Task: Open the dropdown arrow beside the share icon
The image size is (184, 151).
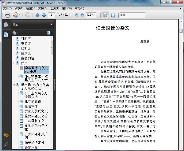Action: click(20, 15)
